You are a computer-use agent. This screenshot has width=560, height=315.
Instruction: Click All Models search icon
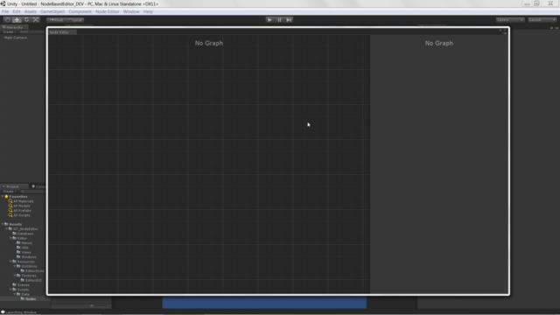pos(10,206)
